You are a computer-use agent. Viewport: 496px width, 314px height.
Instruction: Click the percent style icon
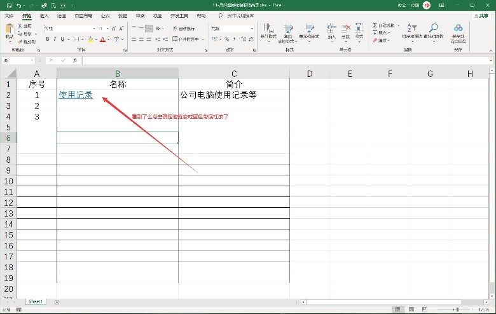click(227, 39)
